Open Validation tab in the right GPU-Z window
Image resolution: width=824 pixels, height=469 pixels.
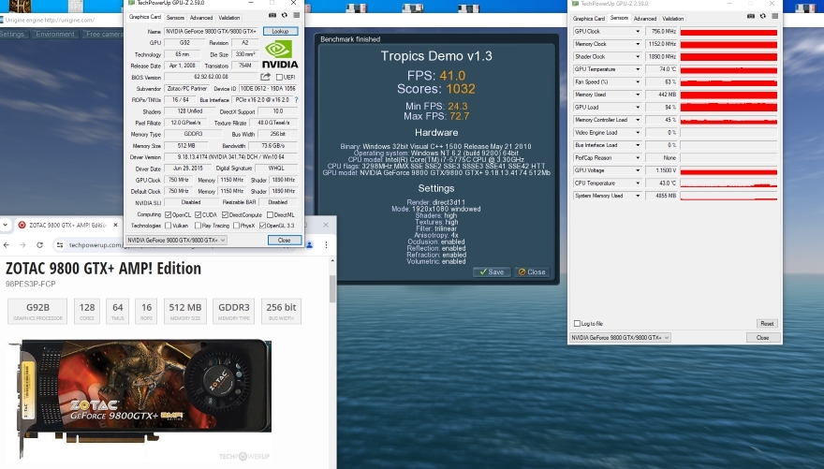(672, 19)
